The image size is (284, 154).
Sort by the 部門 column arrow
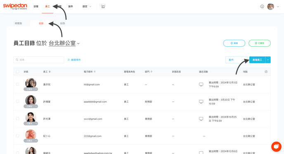(x=151, y=72)
